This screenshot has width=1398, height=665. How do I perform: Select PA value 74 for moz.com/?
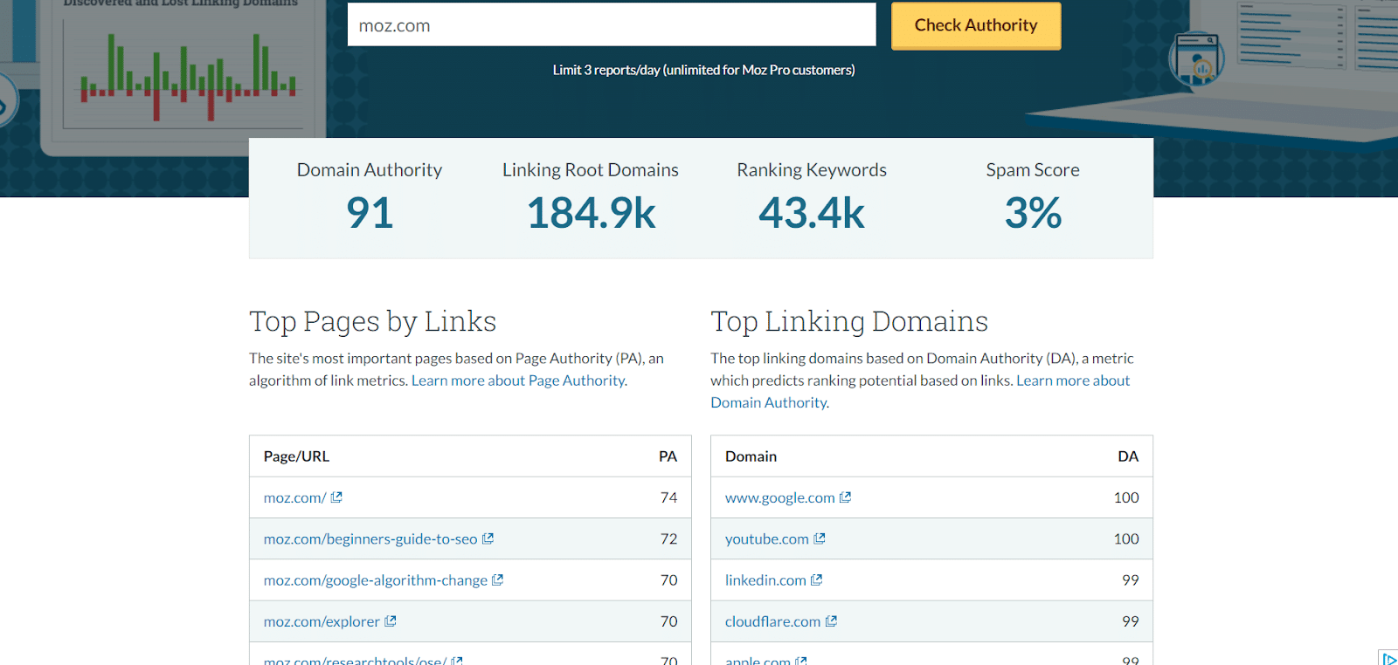(668, 497)
